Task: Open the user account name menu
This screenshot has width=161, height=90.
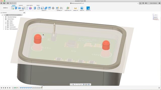Action: [x=153, y=3]
